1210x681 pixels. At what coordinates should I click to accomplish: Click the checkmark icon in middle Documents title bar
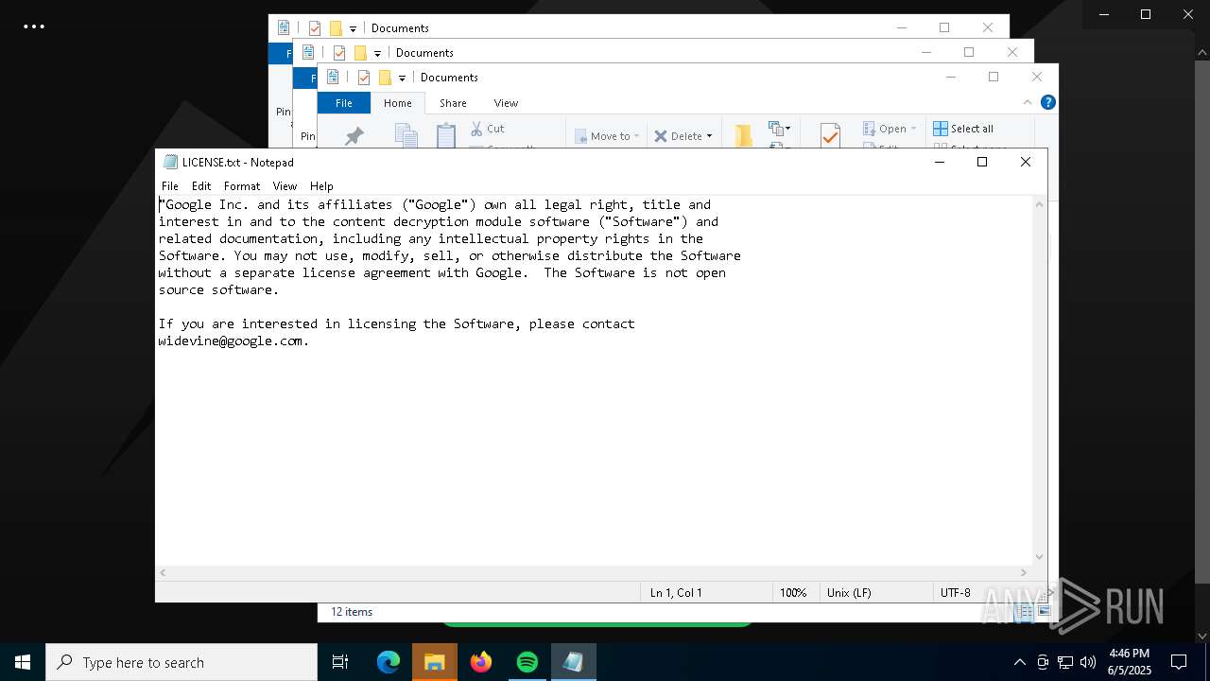(339, 53)
